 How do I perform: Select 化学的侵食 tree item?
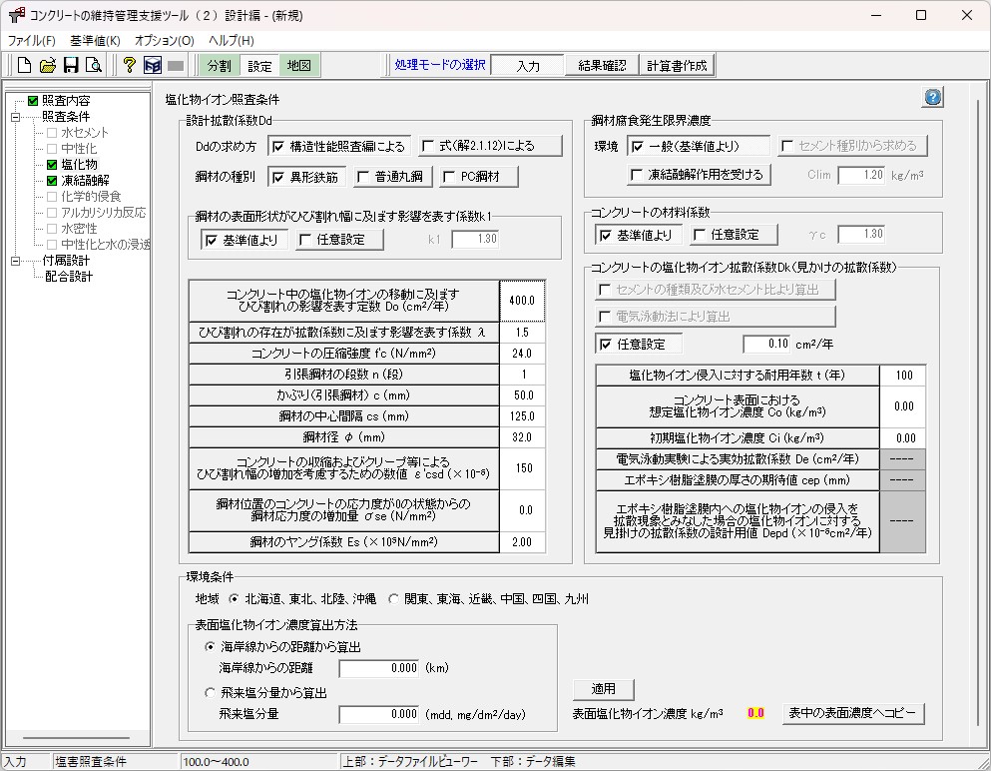click(91, 197)
